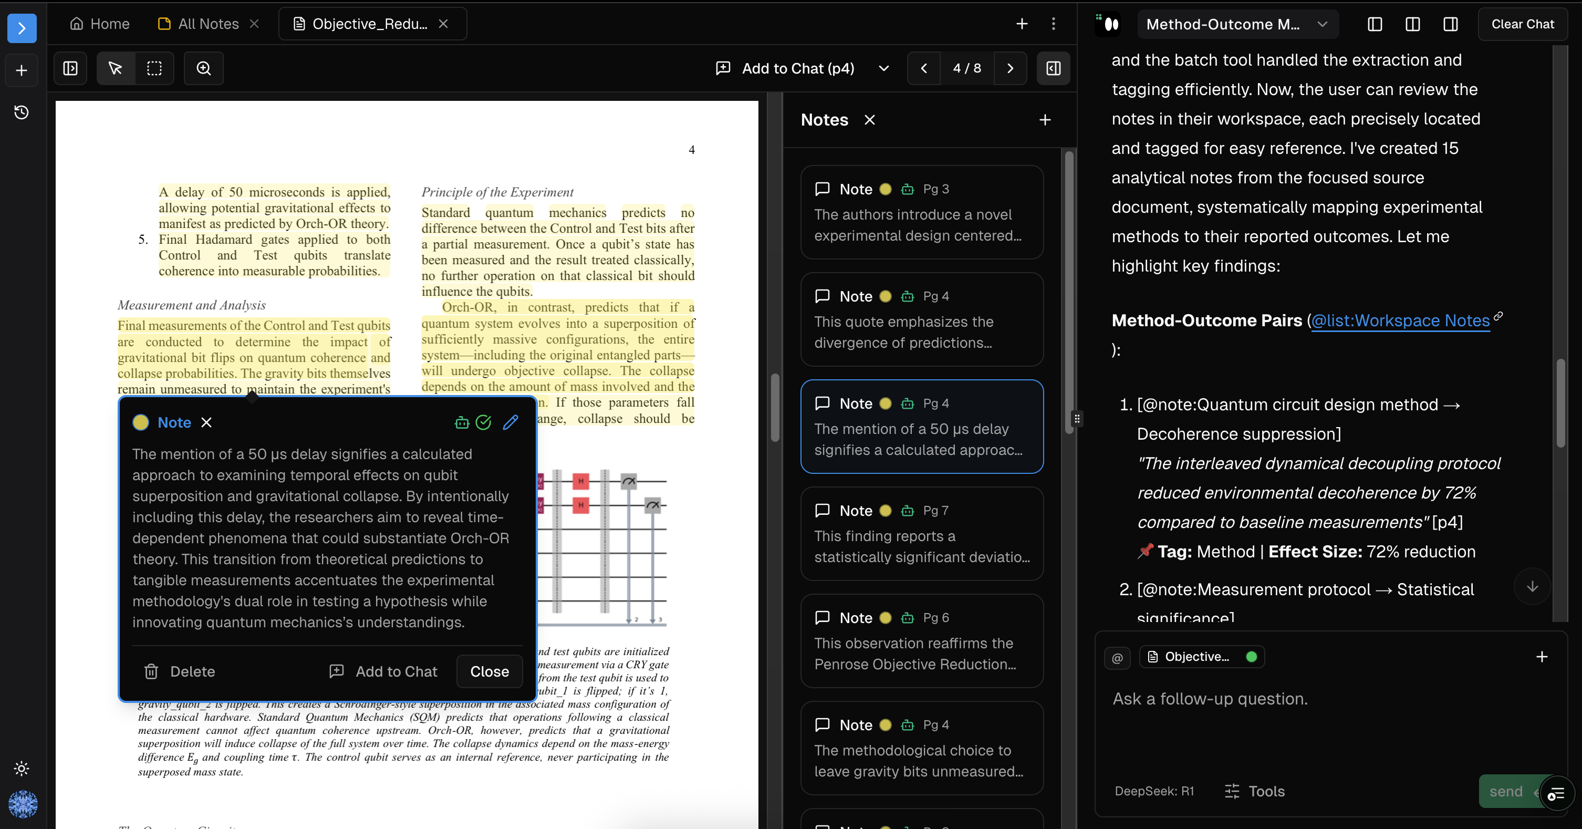Open the Pg 6 Penrose Objective Reduction note
Viewport: 1582px width, 829px height.
[x=922, y=640]
